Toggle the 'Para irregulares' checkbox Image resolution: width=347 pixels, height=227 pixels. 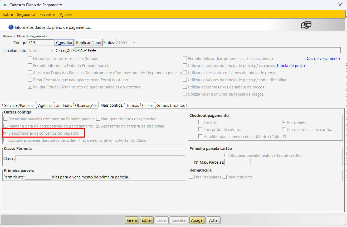pyautogui.click(x=191, y=177)
